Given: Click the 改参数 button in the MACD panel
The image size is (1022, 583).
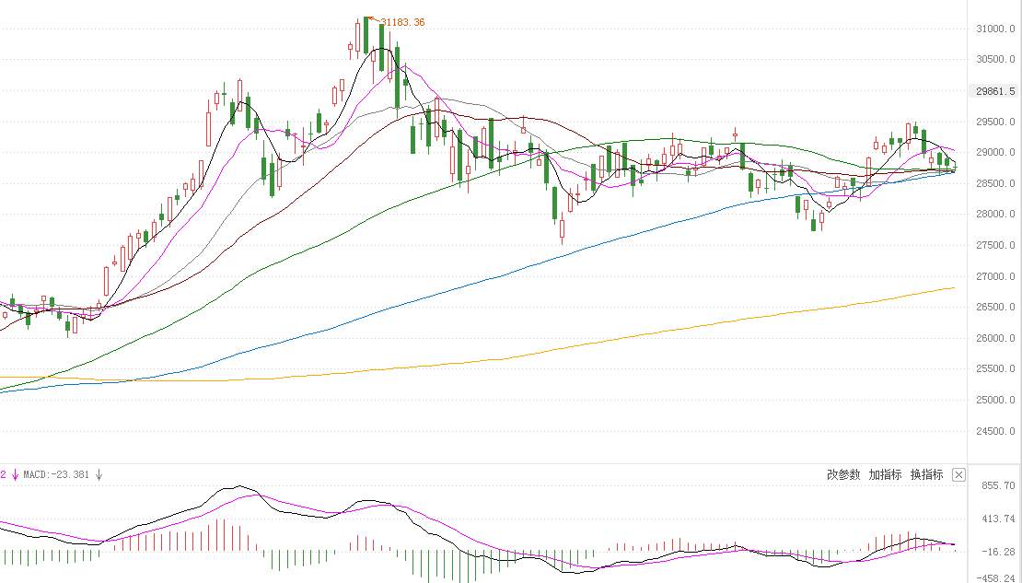Looking at the screenshot, I should click(x=843, y=474).
